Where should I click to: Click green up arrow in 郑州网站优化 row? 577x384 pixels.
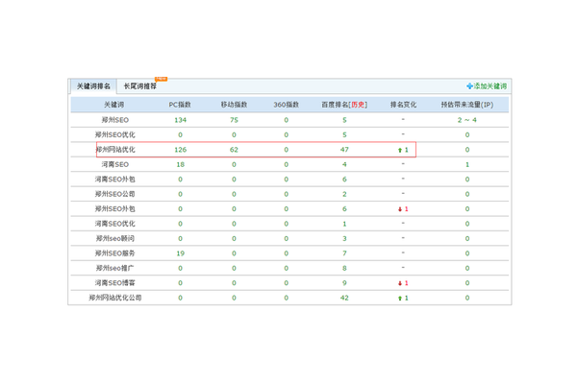400,150
